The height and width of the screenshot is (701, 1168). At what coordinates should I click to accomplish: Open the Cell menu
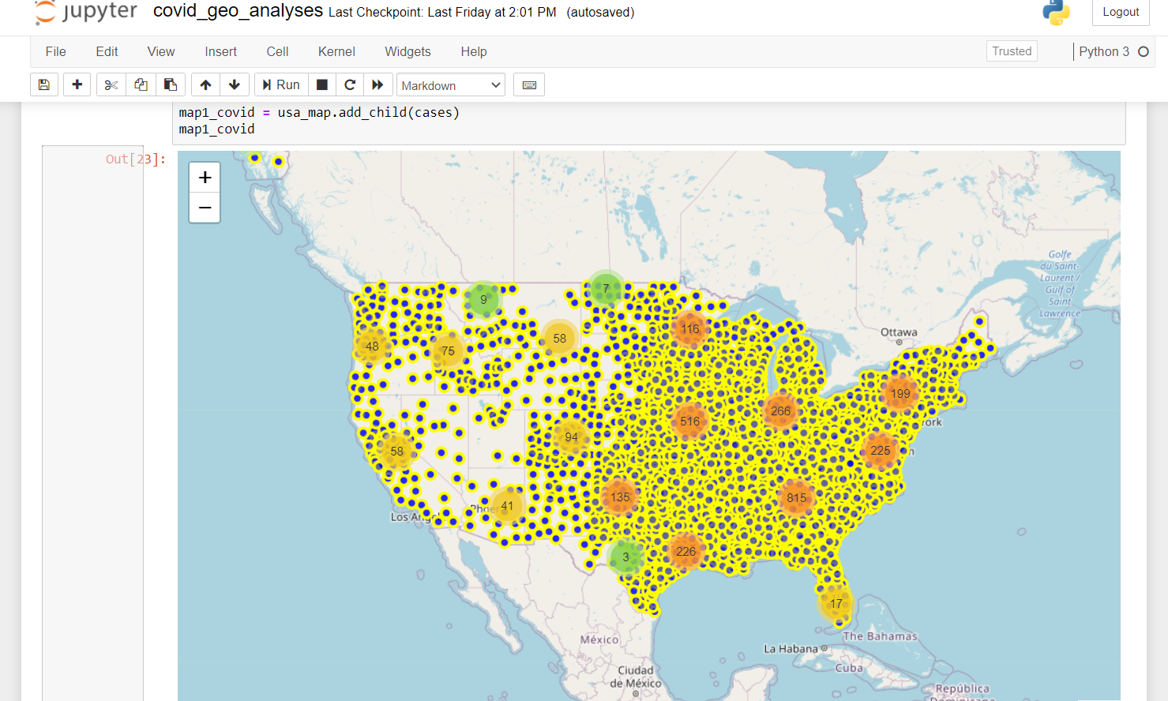coord(277,51)
